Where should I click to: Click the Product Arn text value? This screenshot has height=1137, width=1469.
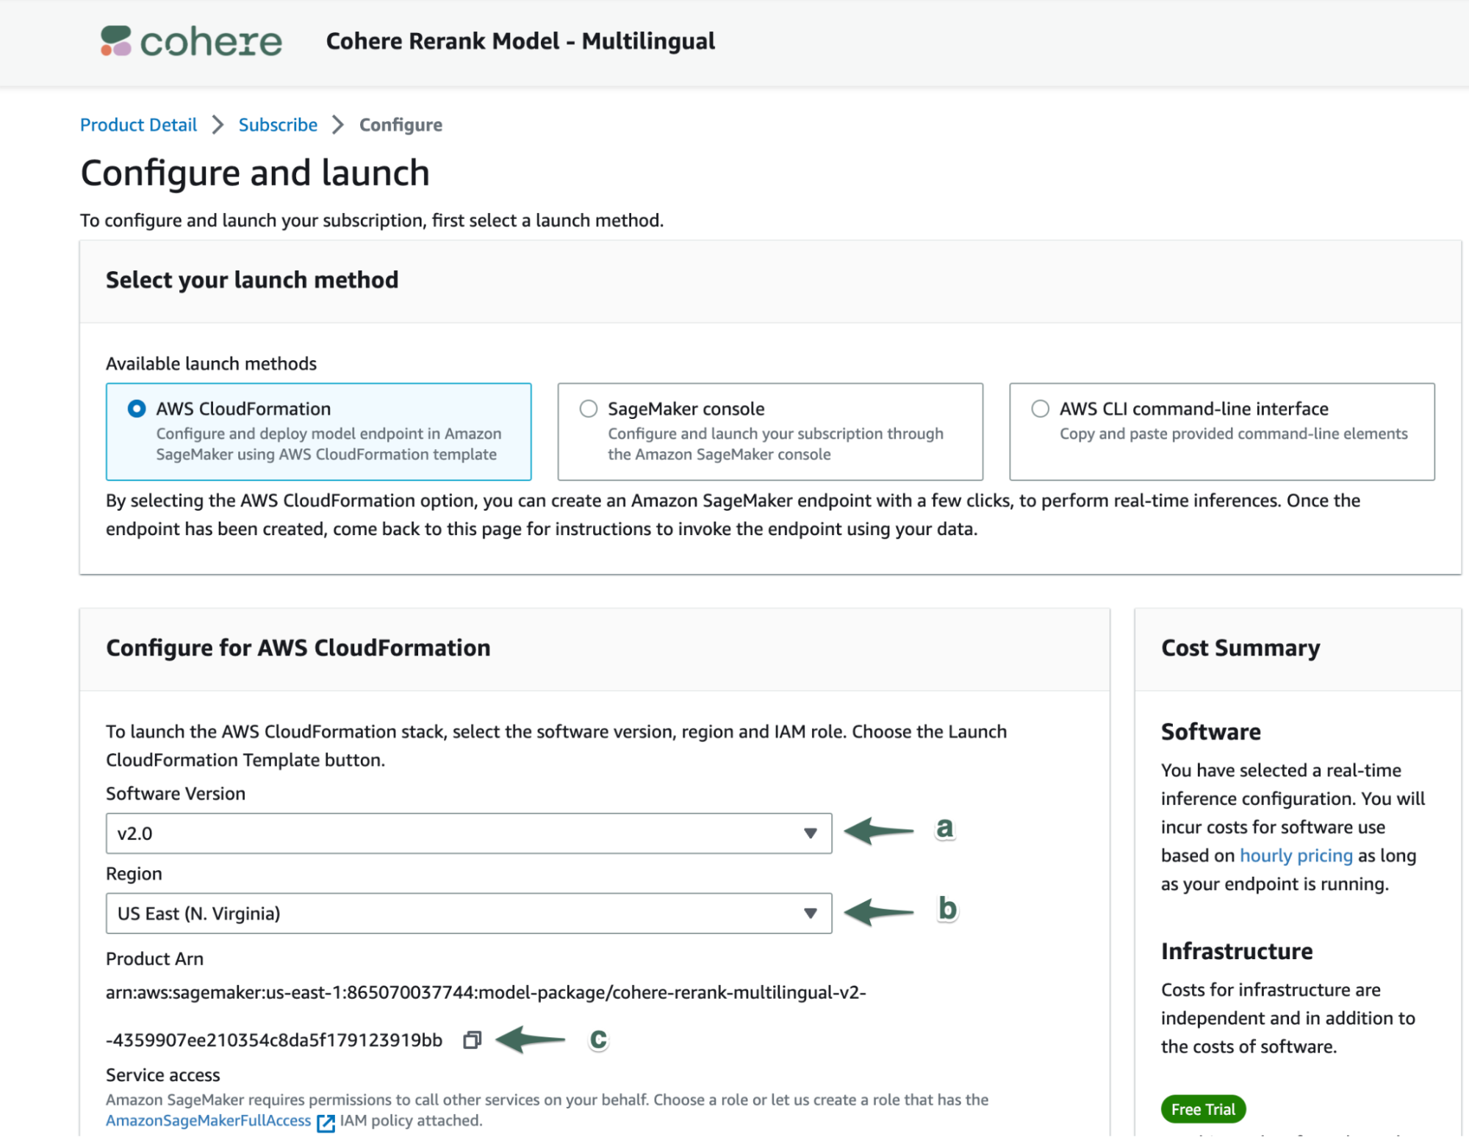coord(485,993)
